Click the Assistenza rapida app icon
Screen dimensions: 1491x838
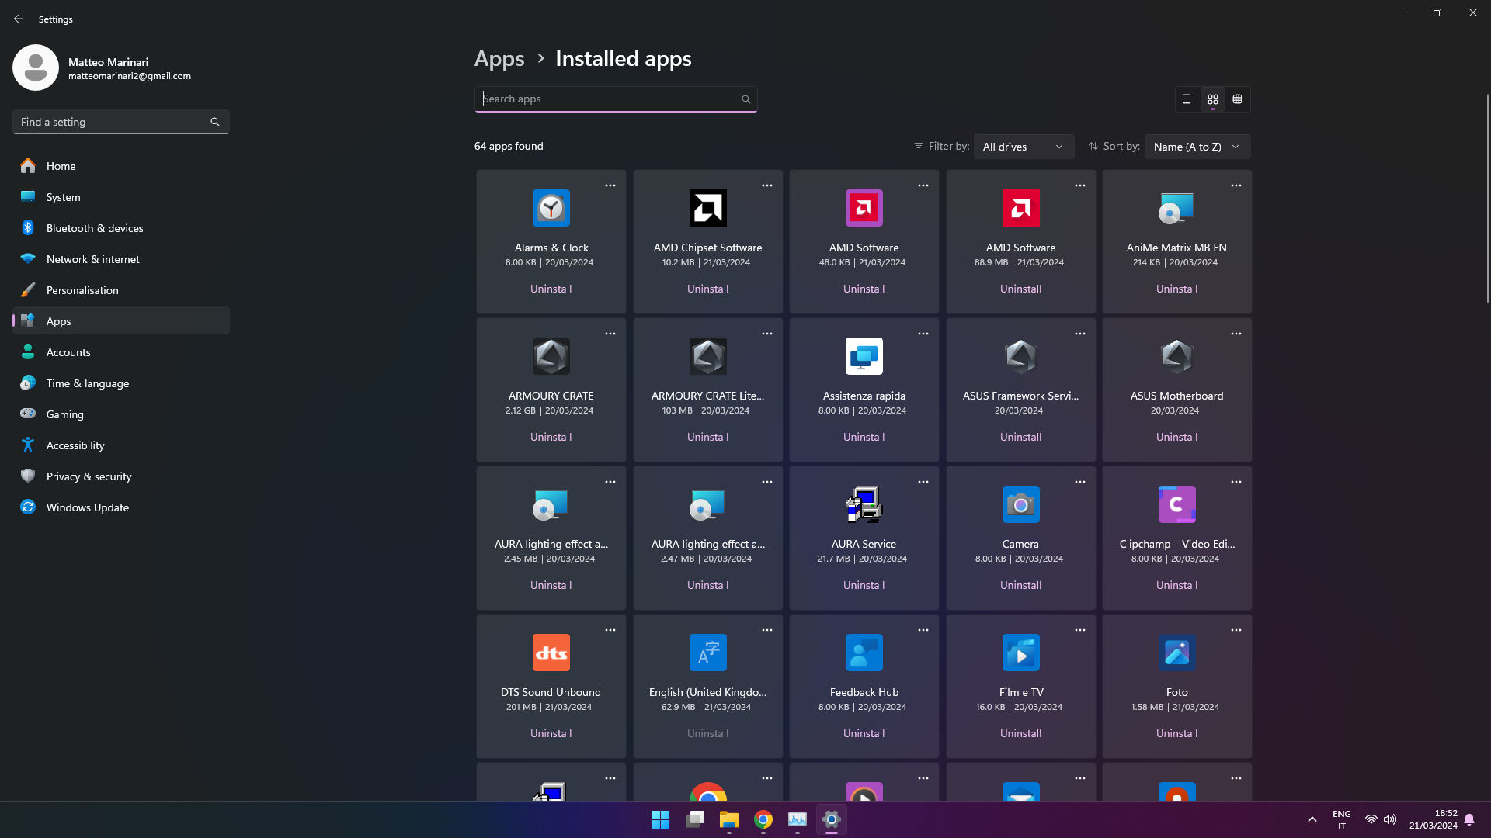coord(864,356)
